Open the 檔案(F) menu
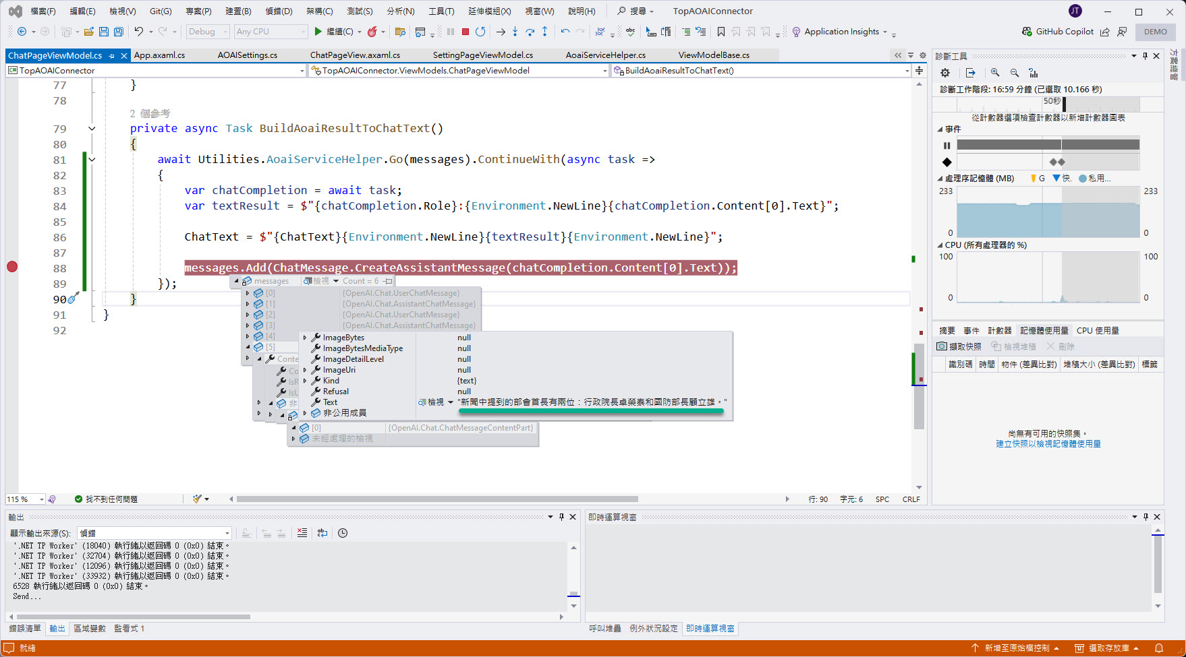The height and width of the screenshot is (657, 1186). click(43, 11)
